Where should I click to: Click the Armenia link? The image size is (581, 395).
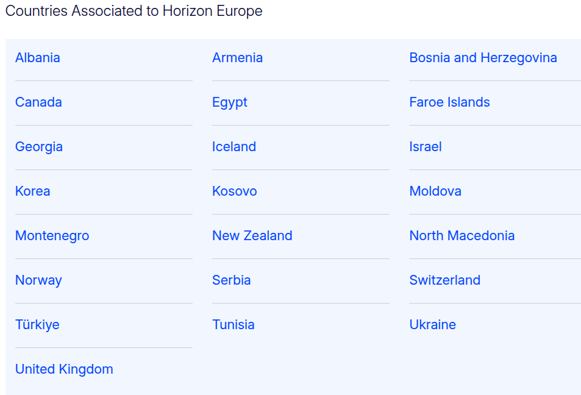(x=237, y=58)
